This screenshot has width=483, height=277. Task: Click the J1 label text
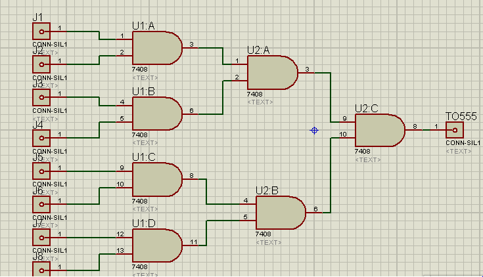[x=37, y=17]
